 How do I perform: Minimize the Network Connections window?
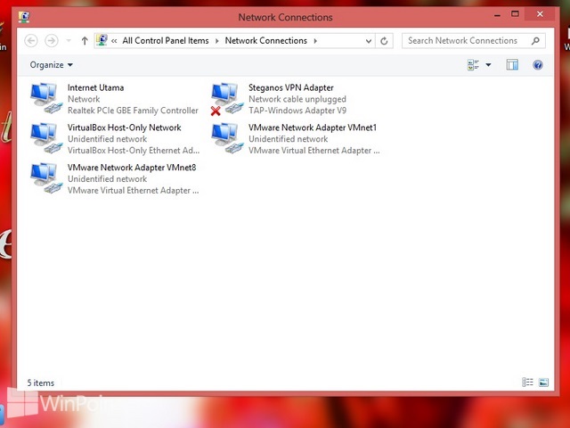tap(497, 15)
